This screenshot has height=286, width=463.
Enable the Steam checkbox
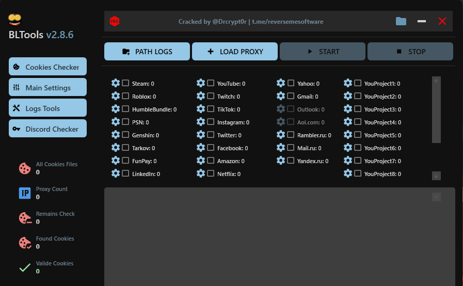[125, 83]
